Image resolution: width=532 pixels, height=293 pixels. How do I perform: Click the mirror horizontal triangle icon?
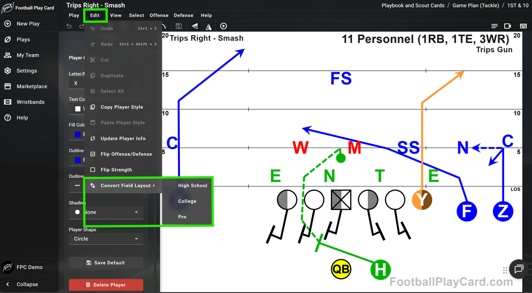pos(209,26)
